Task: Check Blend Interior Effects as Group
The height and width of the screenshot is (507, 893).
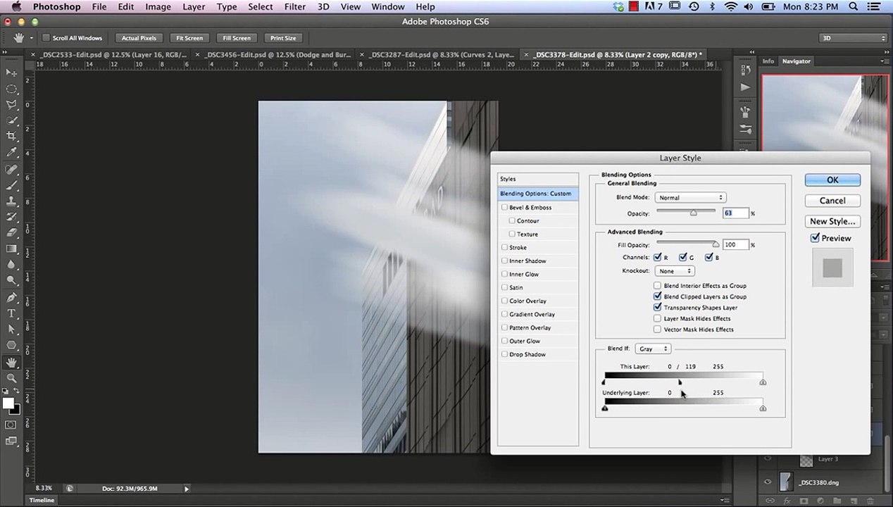Action: [x=657, y=286]
